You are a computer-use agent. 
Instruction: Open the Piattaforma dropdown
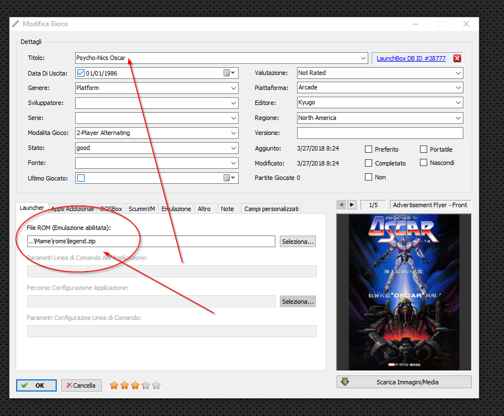(x=458, y=88)
